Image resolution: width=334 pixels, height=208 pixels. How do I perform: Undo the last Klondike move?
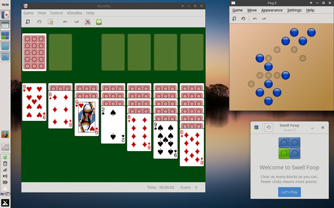(x=65, y=22)
